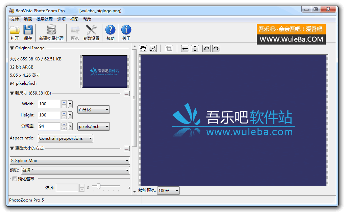Open the 视图 menu

[74, 19]
